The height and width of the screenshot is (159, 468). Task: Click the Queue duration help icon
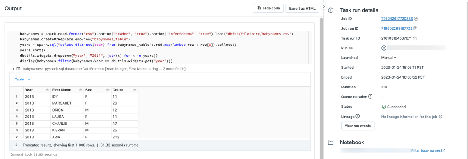[x=370, y=96]
